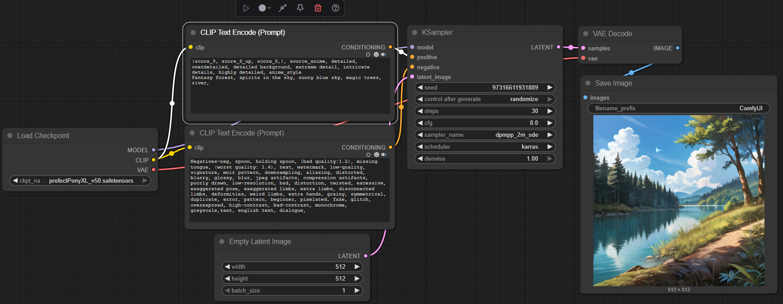783x304 pixels.
Task: Click the bypass node arrow icon
Action: 283,8
